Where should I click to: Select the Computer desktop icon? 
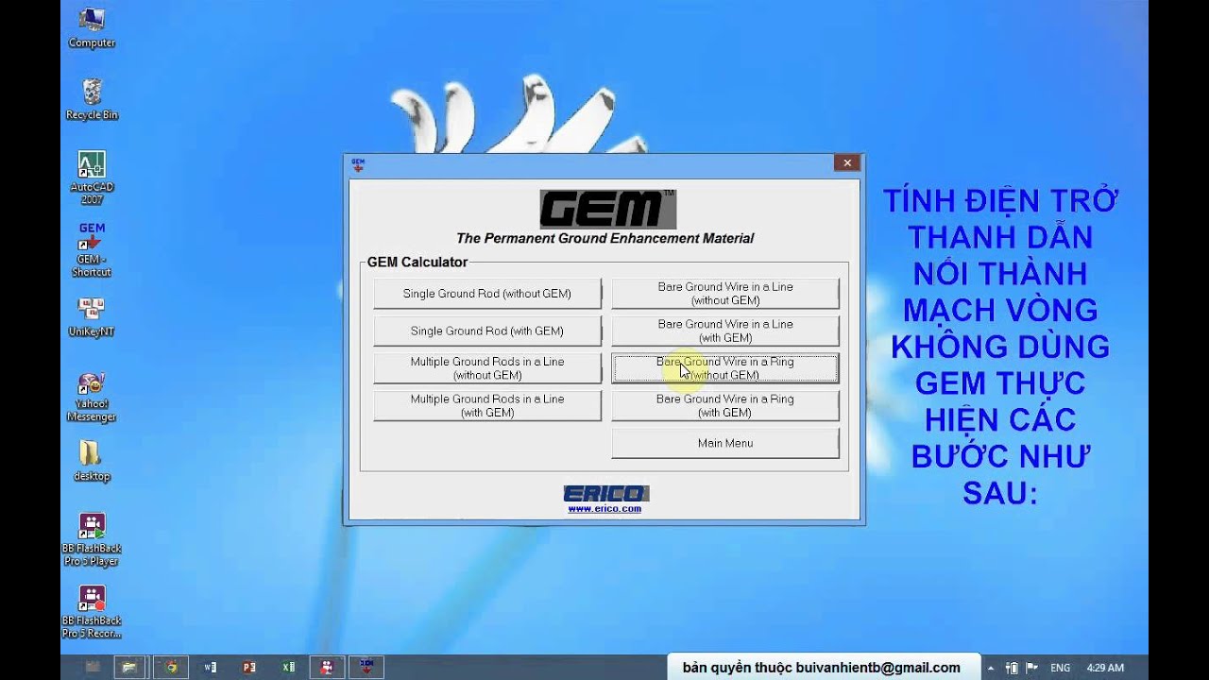point(92,27)
